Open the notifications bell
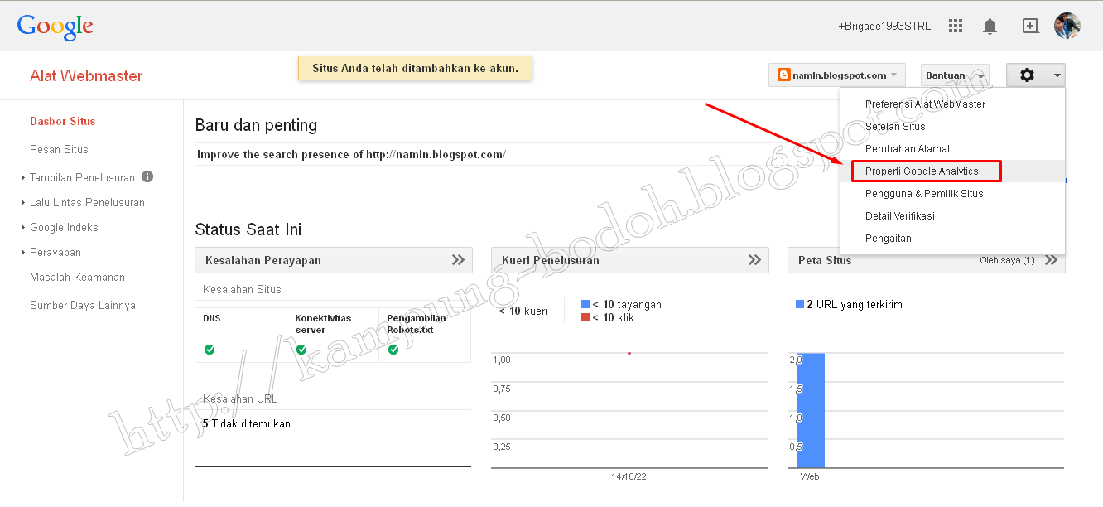The height and width of the screenshot is (507, 1103). click(990, 27)
